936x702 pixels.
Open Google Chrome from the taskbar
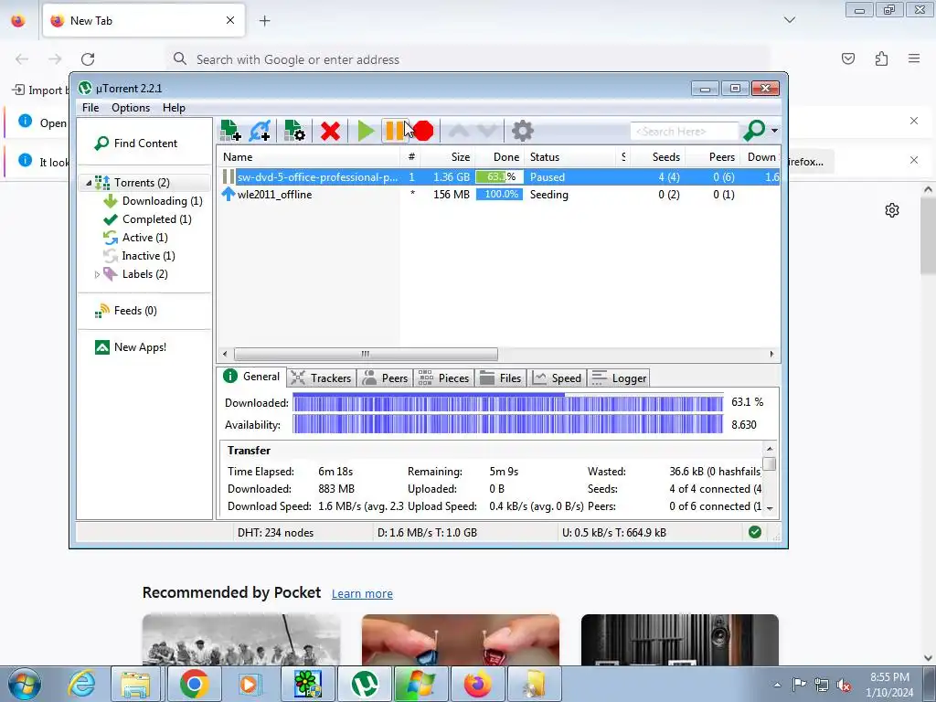click(194, 684)
